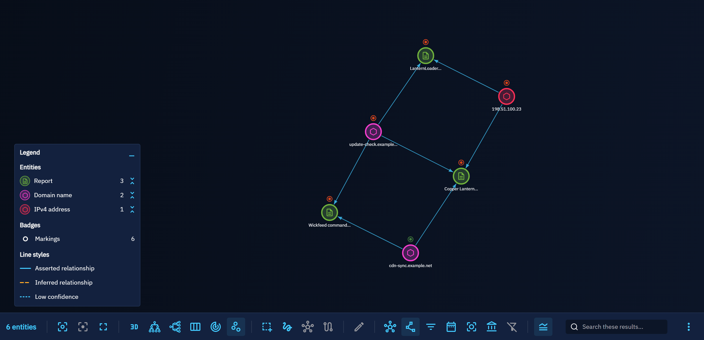
Task: Toggle the legend layers icon
Action: coord(543,327)
